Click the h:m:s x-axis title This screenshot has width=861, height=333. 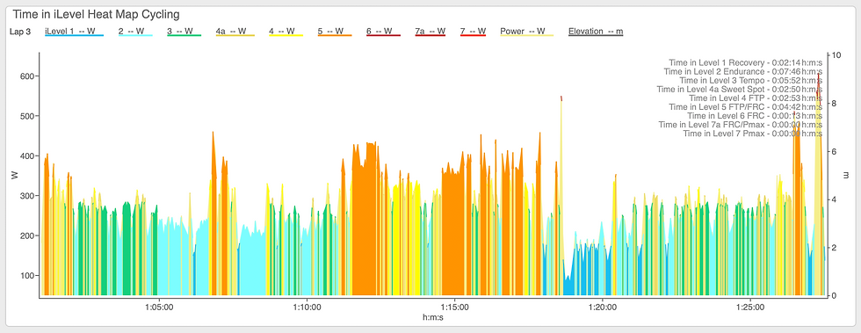(433, 317)
